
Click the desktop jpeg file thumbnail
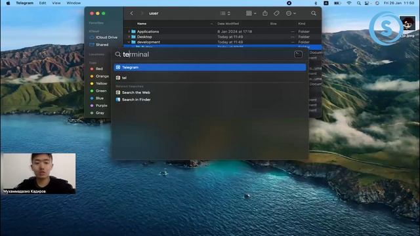[408, 23]
